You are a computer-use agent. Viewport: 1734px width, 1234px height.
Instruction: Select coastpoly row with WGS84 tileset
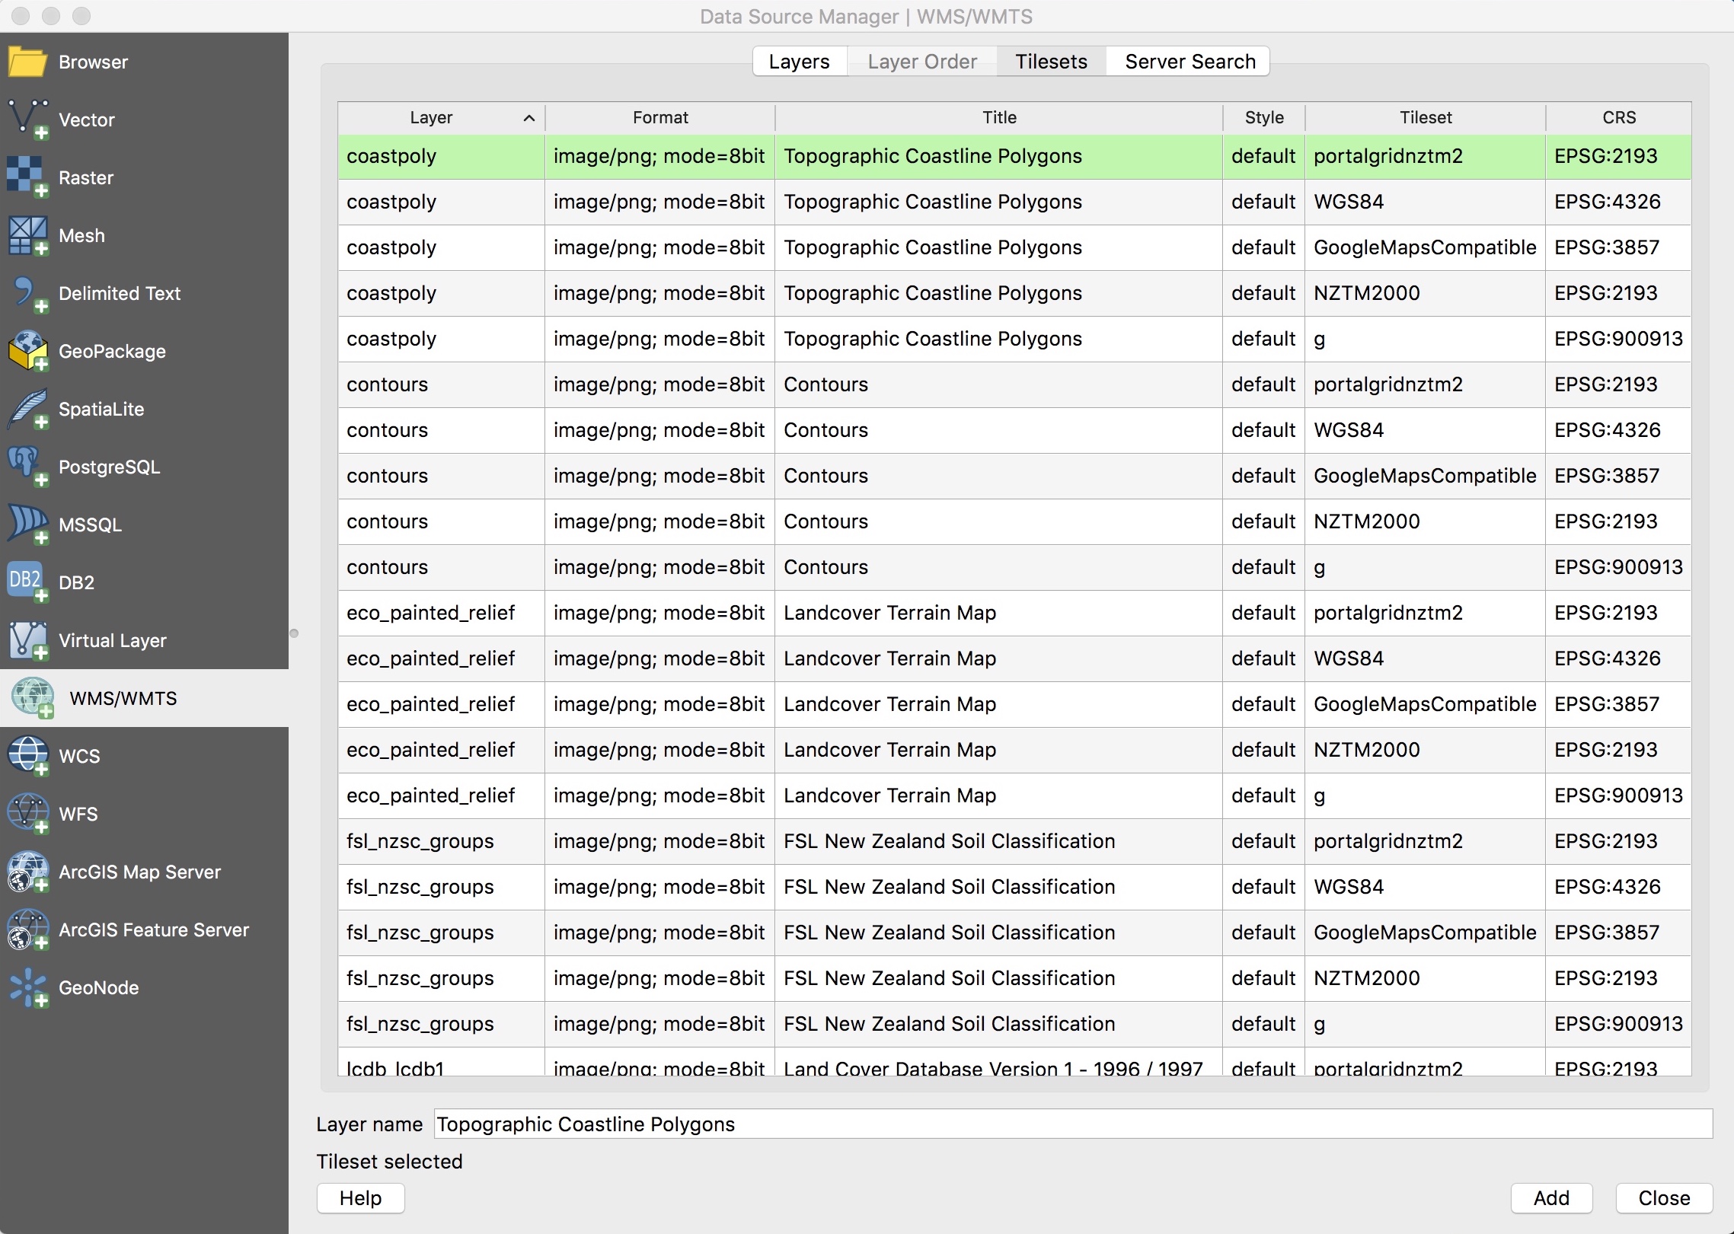1014,202
